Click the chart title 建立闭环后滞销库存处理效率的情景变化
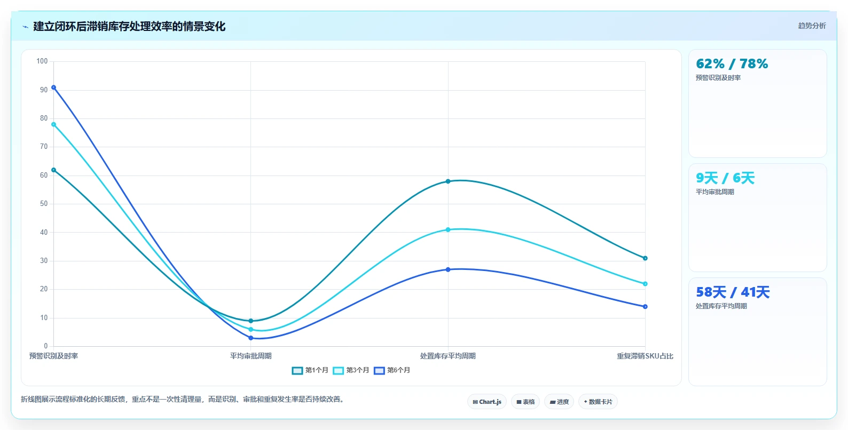Screen dimensions: 848x430 pos(129,27)
